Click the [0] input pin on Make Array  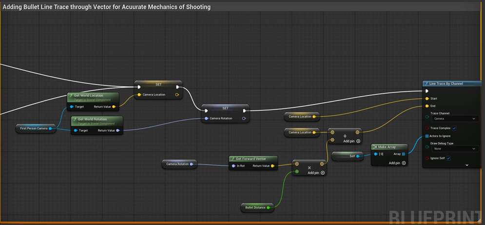click(x=376, y=154)
